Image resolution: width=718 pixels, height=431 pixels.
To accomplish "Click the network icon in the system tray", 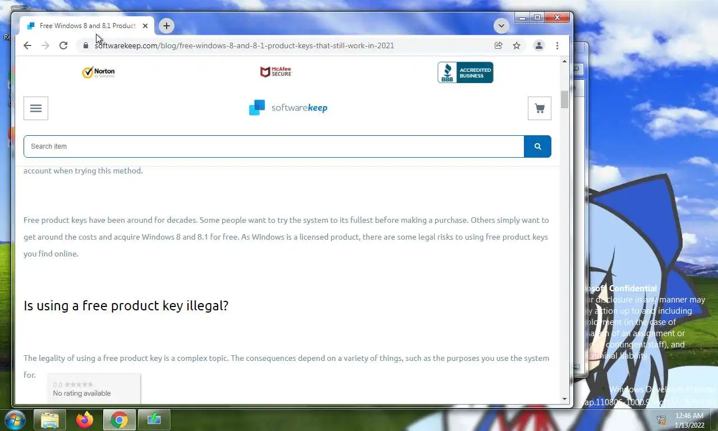I will 662,420.
